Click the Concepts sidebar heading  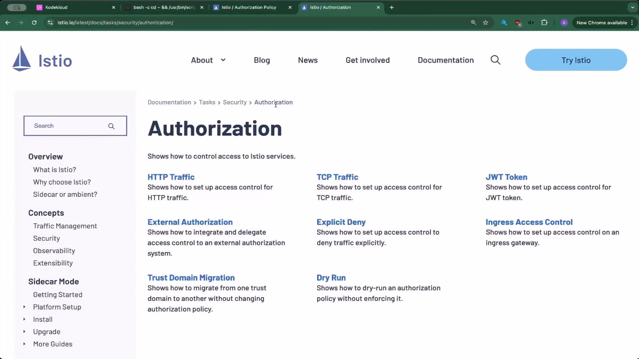tap(46, 213)
